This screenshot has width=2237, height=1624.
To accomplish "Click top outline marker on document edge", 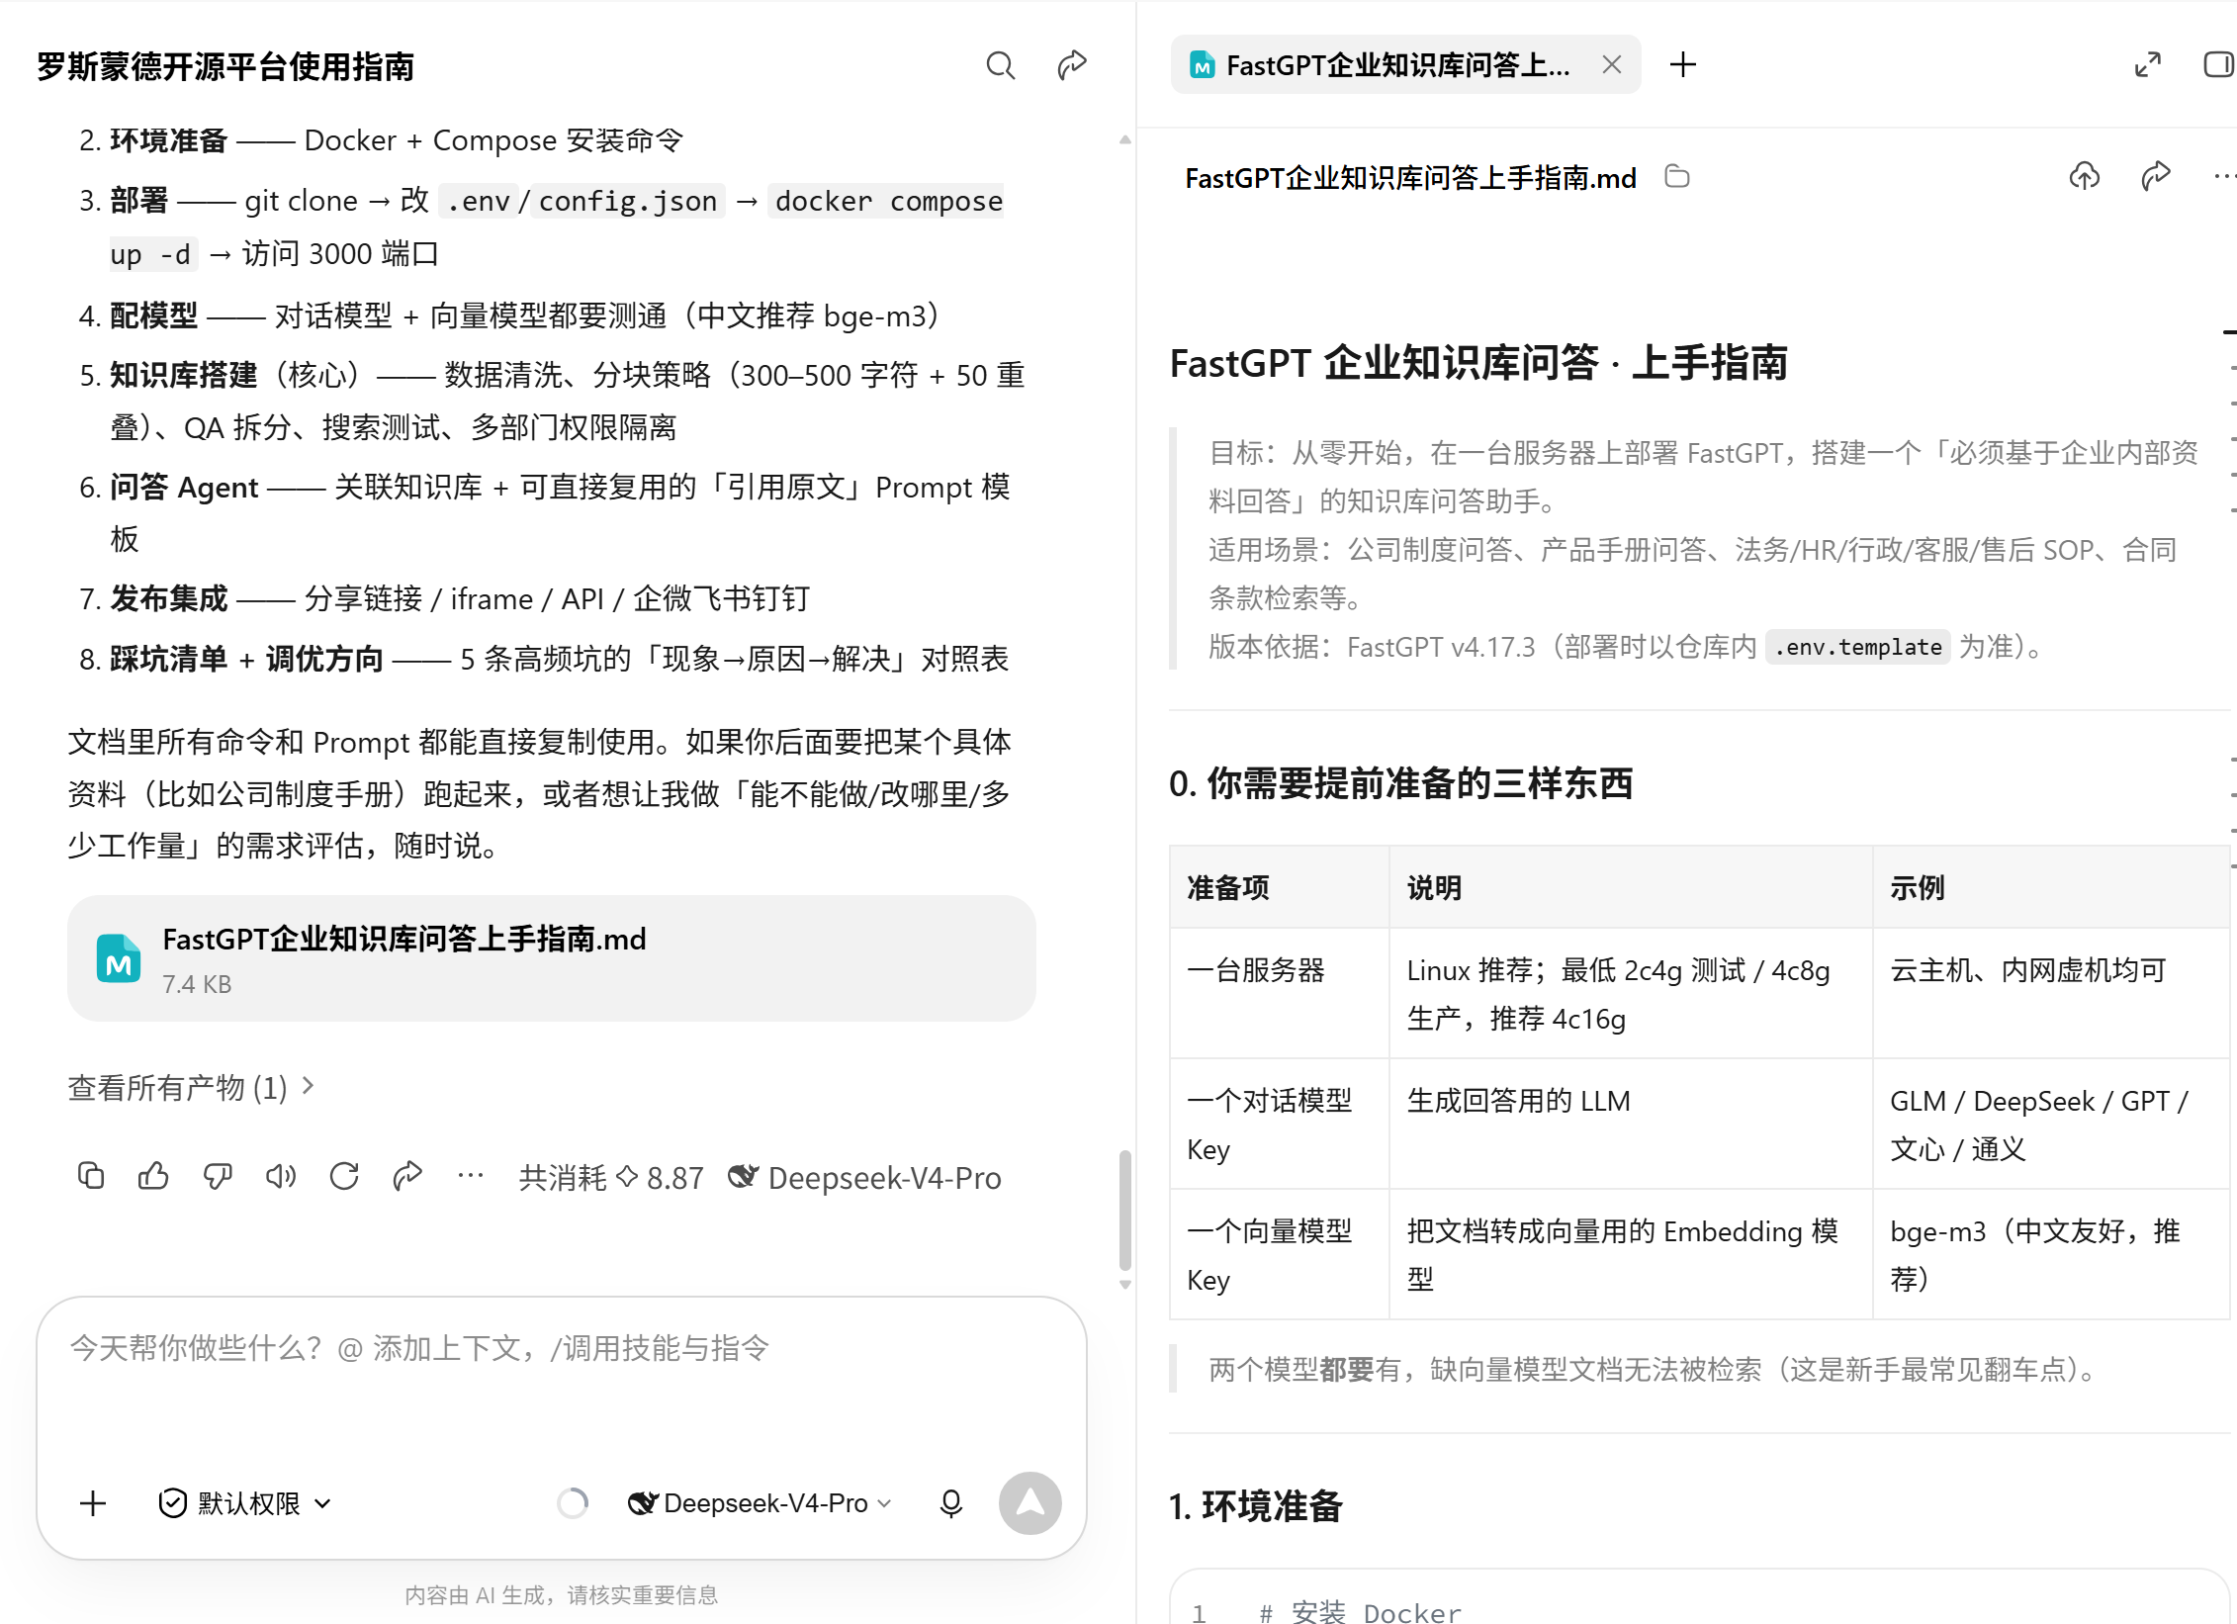I will (x=2230, y=331).
